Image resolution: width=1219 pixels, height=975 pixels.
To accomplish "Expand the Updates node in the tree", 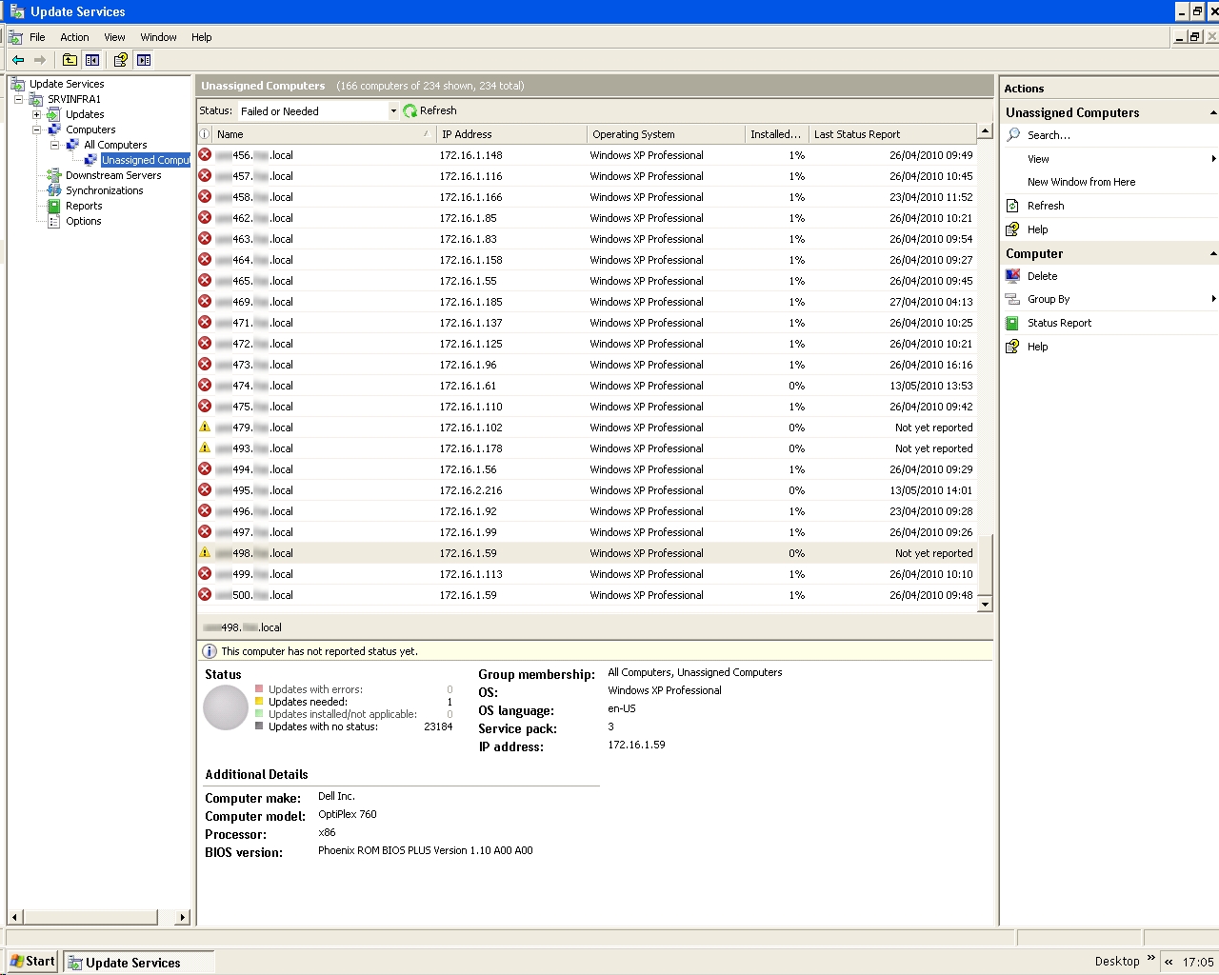I will tap(38, 114).
